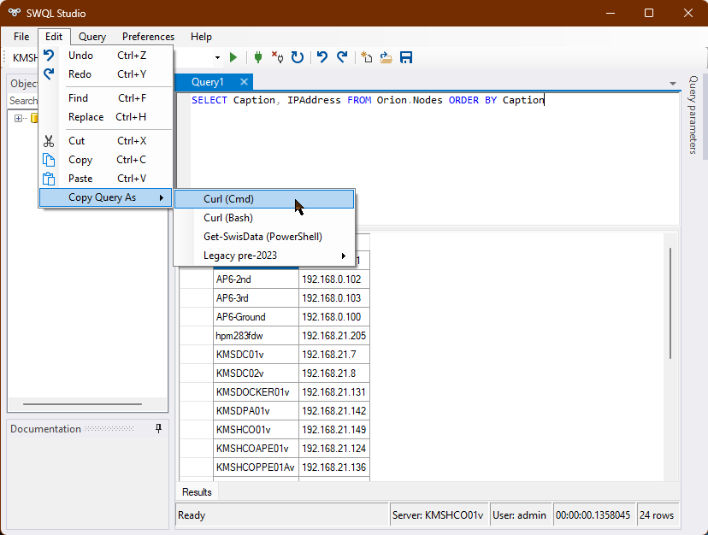Click the blue Save disk icon
708x535 pixels.
click(x=406, y=57)
